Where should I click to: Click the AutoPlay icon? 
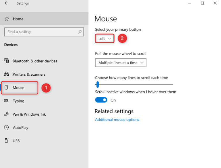click(7, 127)
